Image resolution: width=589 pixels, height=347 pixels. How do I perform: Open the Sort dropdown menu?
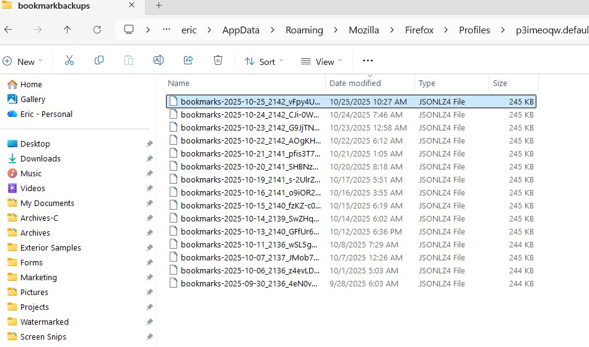[264, 61]
